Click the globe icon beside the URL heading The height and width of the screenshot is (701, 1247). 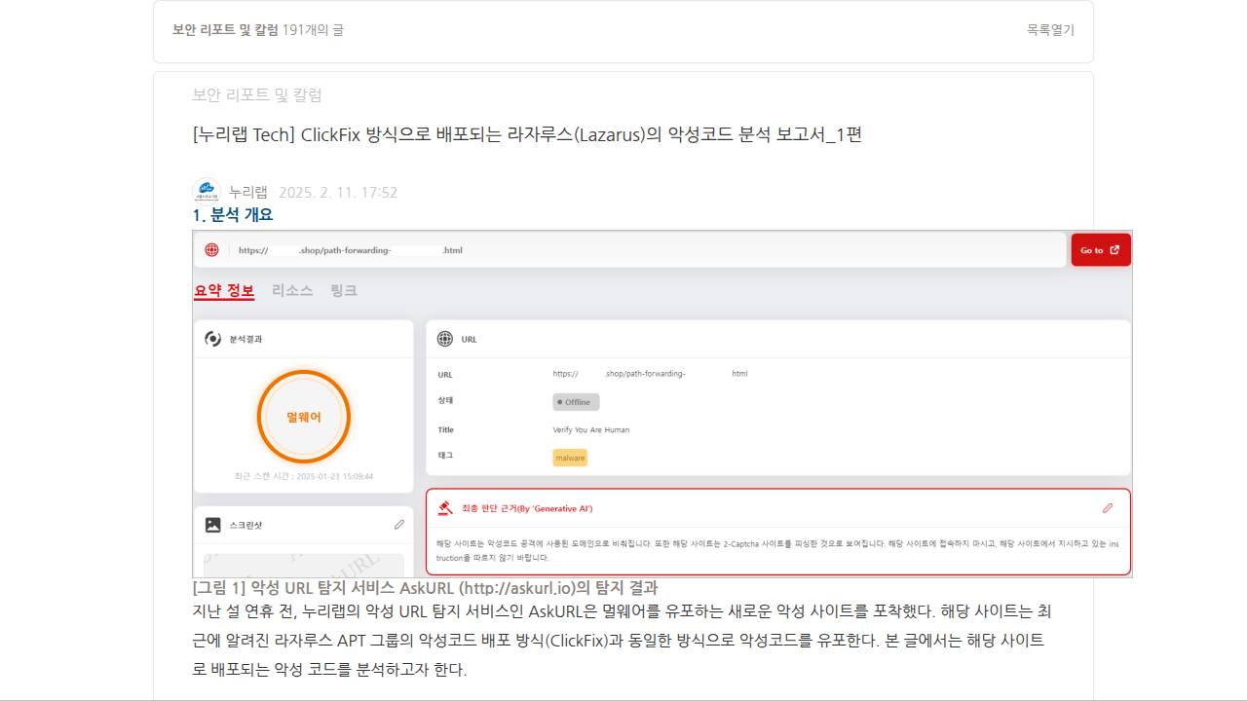pyautogui.click(x=445, y=339)
